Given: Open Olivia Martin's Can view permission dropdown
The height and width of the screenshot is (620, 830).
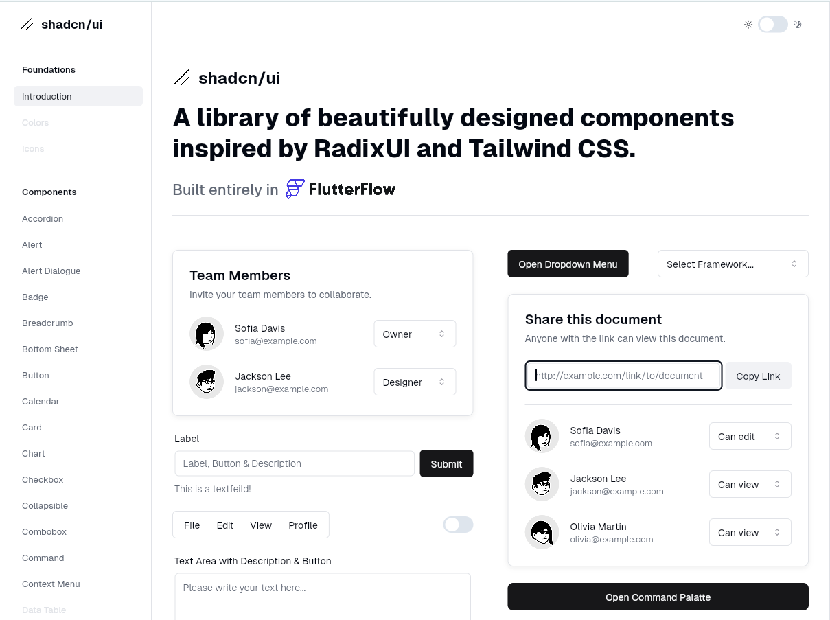Looking at the screenshot, I should [x=750, y=532].
